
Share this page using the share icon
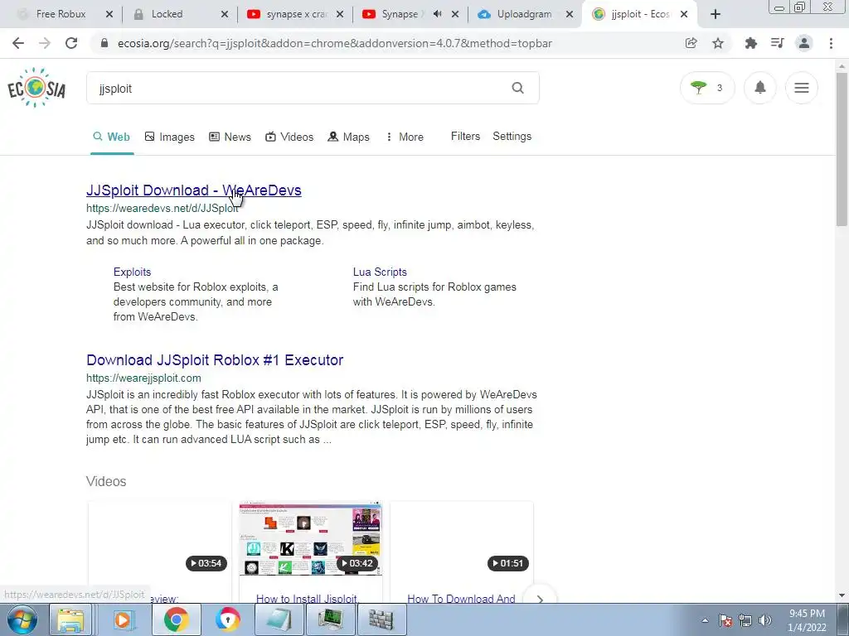click(x=691, y=43)
